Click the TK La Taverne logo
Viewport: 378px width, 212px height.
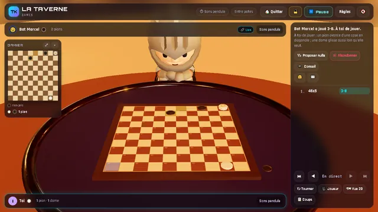pyautogui.click(x=14, y=12)
